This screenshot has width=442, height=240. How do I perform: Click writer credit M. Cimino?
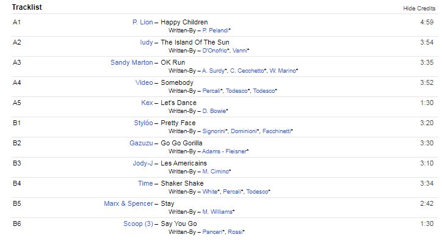(x=216, y=172)
